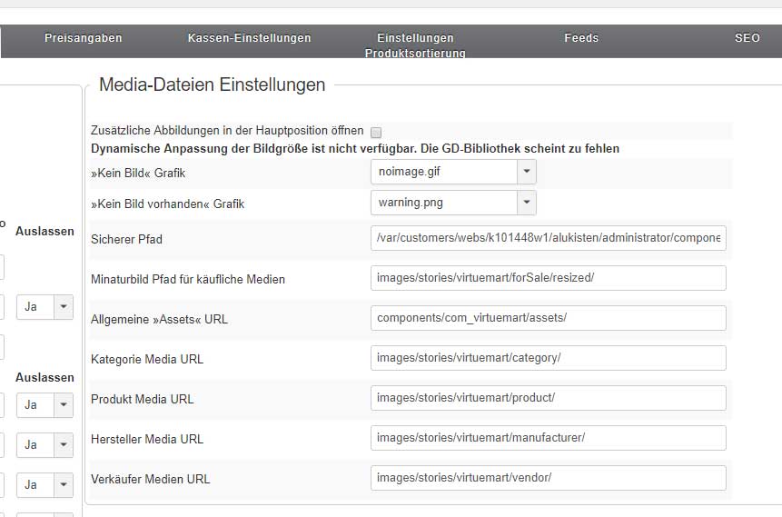
Task: Focus the Hersteller Media URL field
Action: coord(549,438)
